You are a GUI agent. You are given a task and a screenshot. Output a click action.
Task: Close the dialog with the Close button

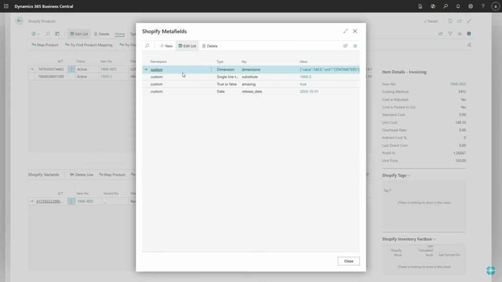point(349,261)
